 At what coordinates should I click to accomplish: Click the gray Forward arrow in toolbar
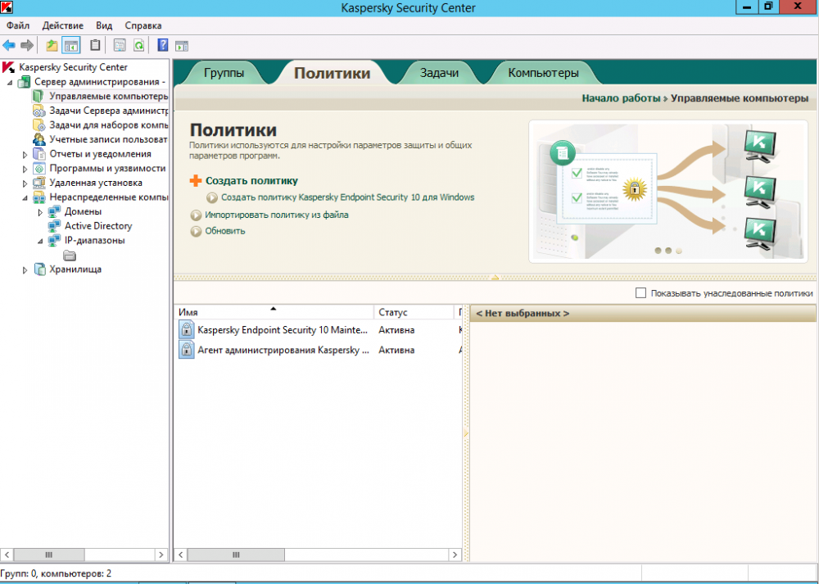click(27, 45)
